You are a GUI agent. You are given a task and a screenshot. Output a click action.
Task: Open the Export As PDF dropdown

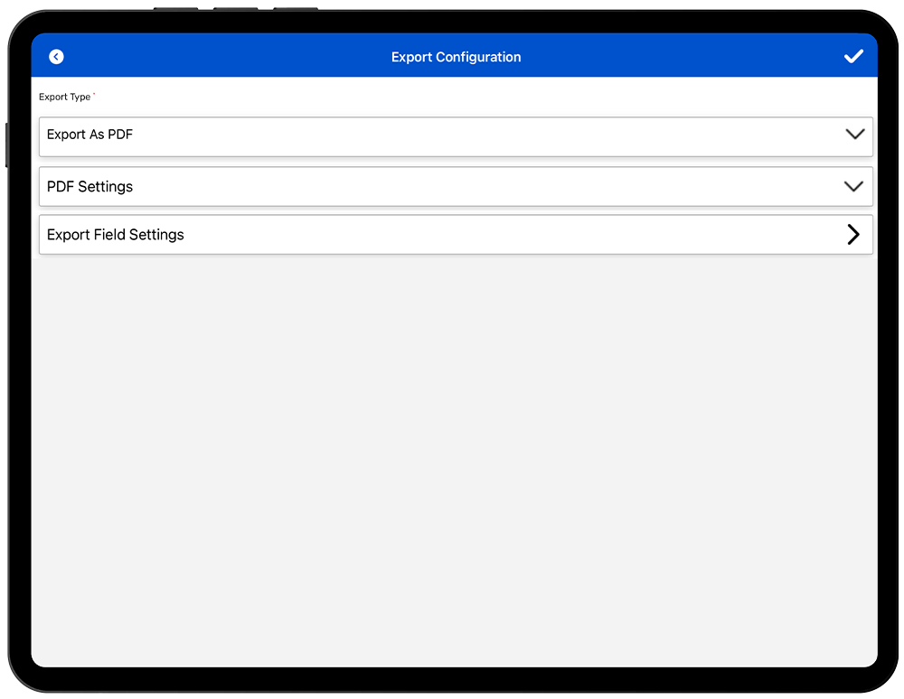(456, 135)
